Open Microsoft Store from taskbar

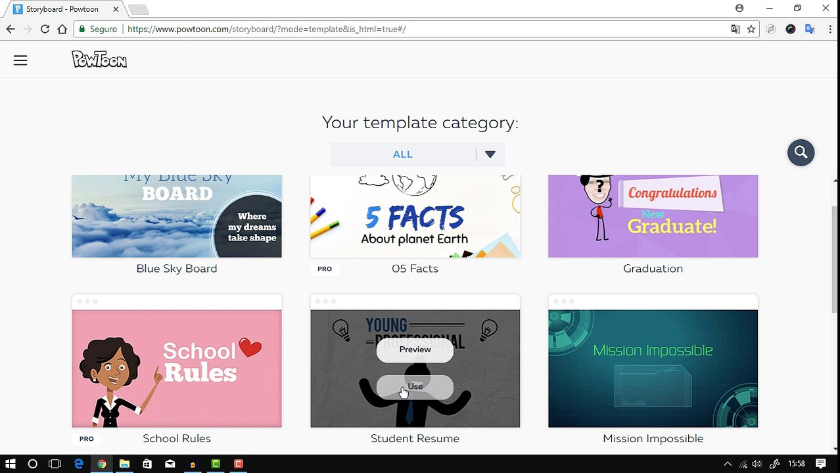[147, 464]
